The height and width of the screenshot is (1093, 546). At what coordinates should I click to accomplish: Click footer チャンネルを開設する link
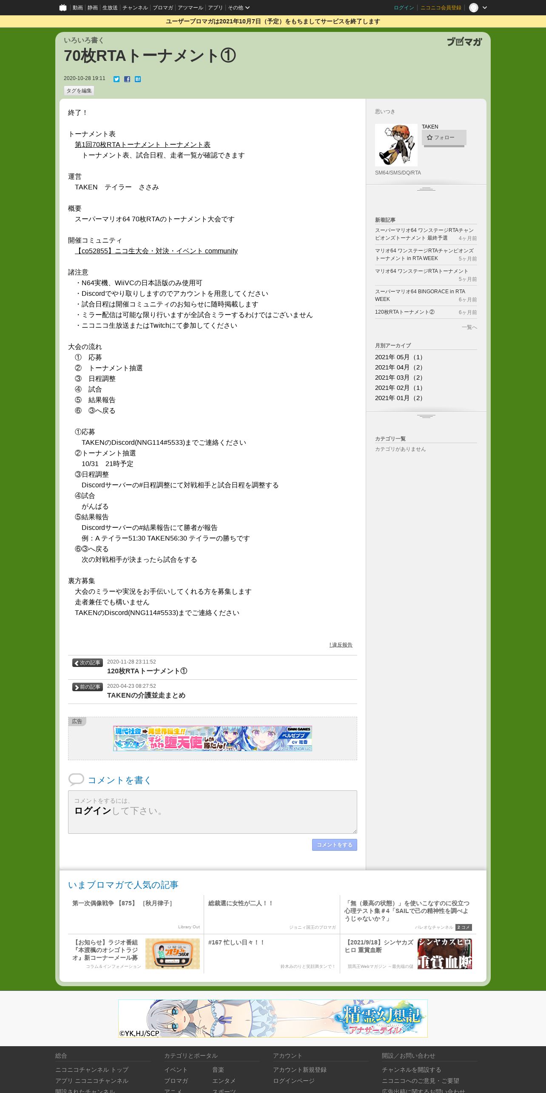[412, 1070]
